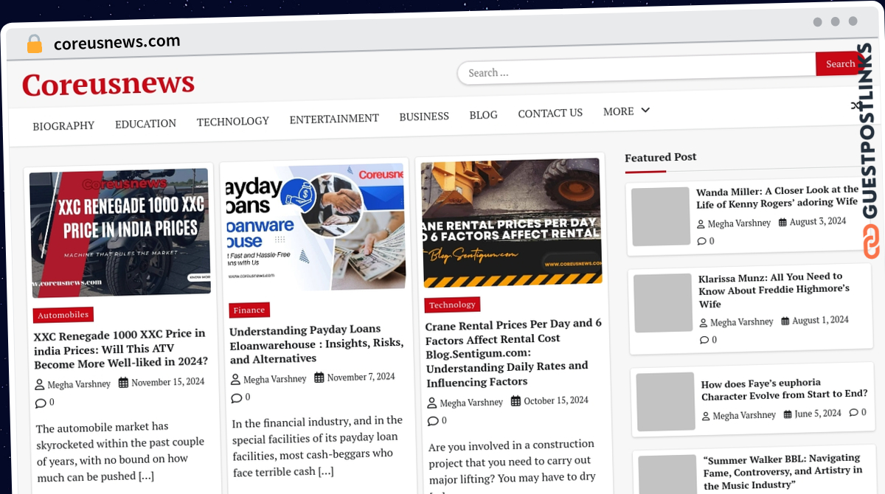This screenshot has width=885, height=494.
Task: Click the date text November 15, 2024
Action: [168, 382]
